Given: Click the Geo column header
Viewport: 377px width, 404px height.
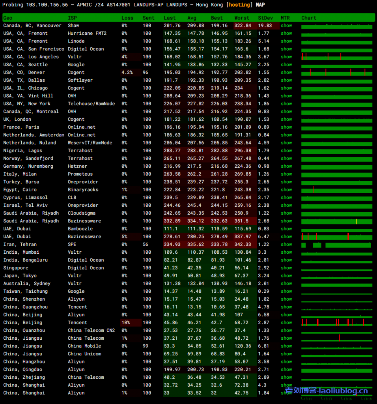Looking at the screenshot, I should click(x=8, y=18).
